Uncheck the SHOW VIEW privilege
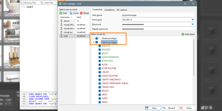The height and width of the screenshot is (111, 222). click(x=100, y=61)
